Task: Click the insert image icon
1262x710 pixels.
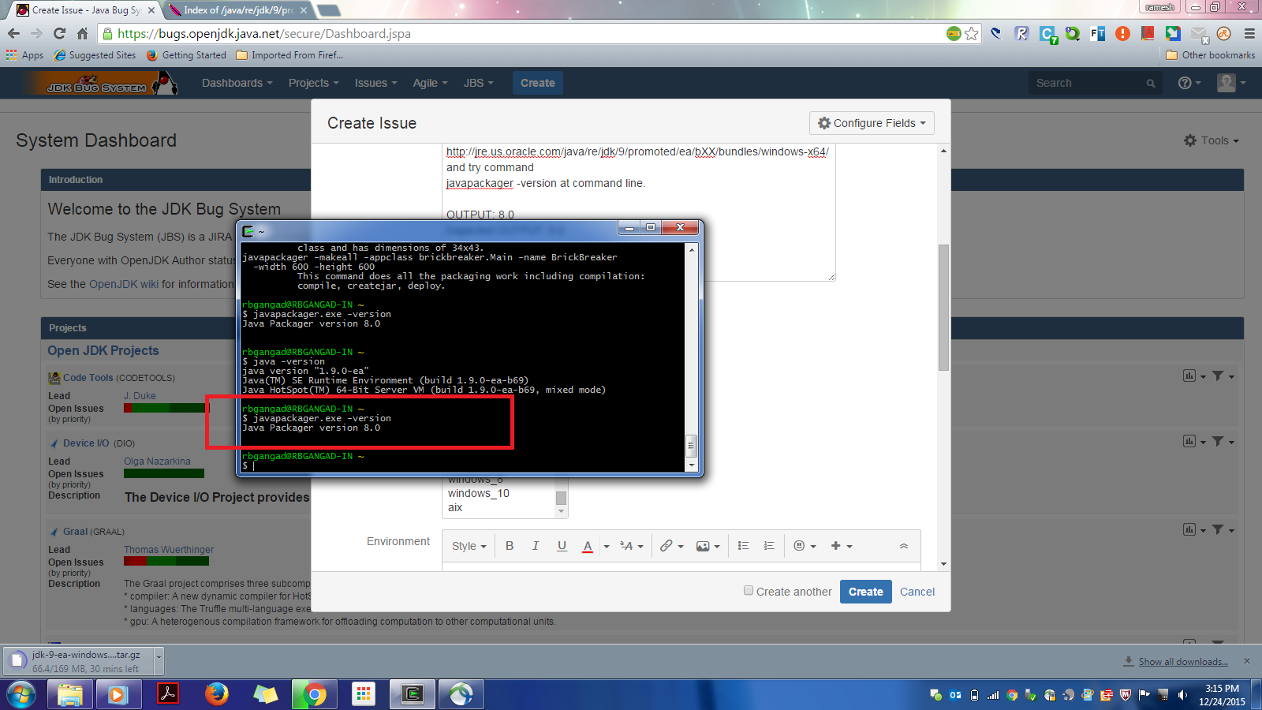Action: [703, 546]
